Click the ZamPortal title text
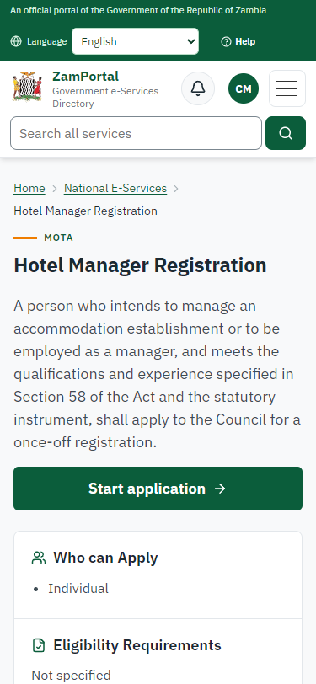 pos(86,77)
